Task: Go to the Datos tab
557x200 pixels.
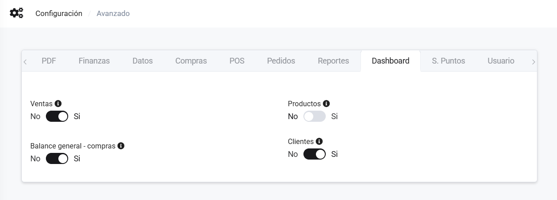Action: tap(143, 61)
